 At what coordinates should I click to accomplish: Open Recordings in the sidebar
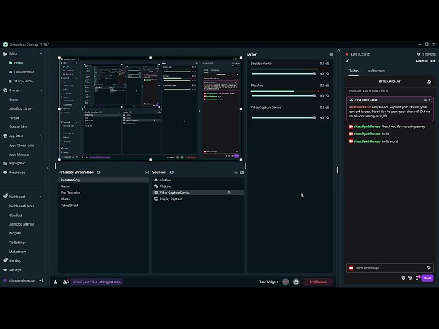(x=14, y=173)
